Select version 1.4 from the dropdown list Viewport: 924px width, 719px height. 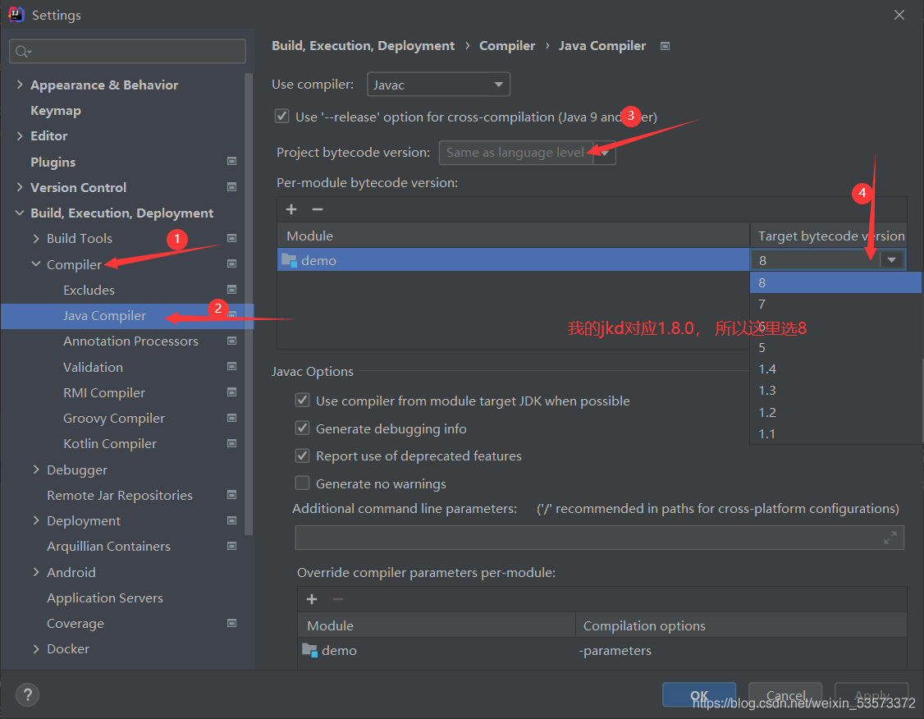(835, 369)
